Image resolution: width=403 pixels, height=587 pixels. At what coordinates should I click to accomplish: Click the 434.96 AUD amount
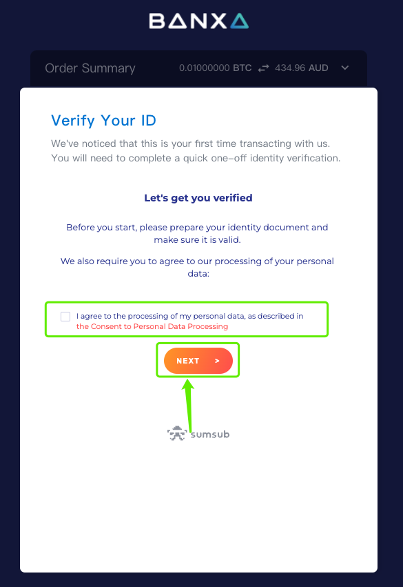pyautogui.click(x=302, y=68)
